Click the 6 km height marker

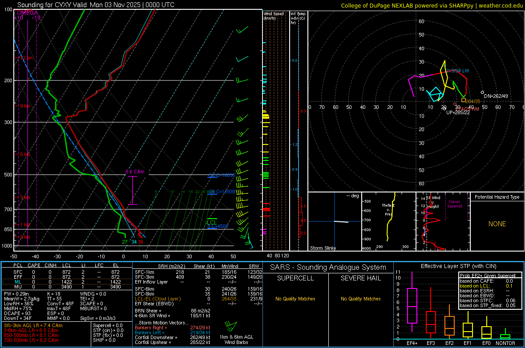coord(25,154)
